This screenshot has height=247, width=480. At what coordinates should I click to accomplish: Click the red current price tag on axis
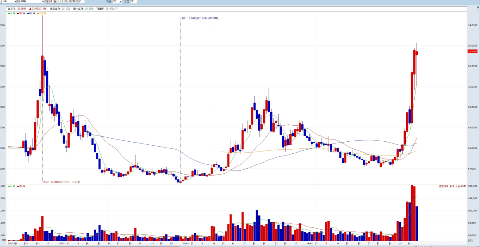pyautogui.click(x=472, y=52)
